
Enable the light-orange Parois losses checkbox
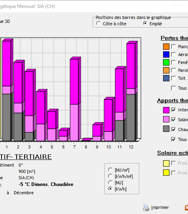point(173,70)
